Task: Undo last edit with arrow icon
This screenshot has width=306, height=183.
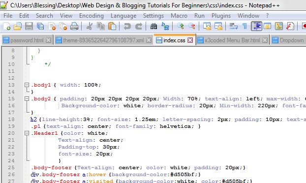Action: [x=127, y=26]
